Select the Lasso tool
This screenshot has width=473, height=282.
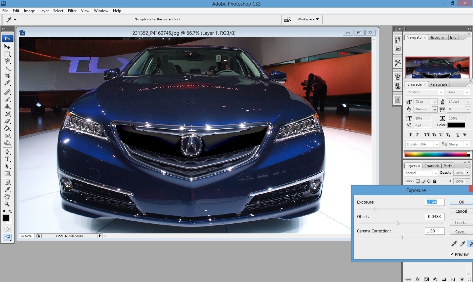(x=7, y=61)
